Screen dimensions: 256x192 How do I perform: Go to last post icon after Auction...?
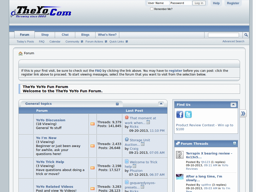point(142,144)
